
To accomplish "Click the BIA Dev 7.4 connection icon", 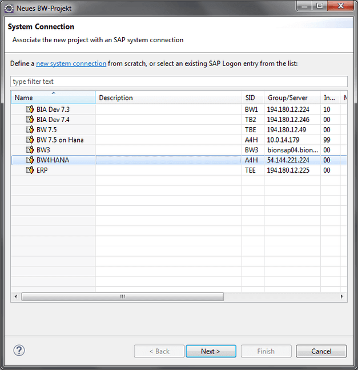I will (30, 119).
